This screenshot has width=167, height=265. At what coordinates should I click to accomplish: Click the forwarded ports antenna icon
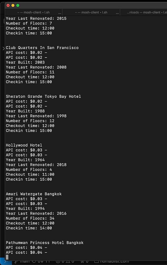click(x=82, y=261)
